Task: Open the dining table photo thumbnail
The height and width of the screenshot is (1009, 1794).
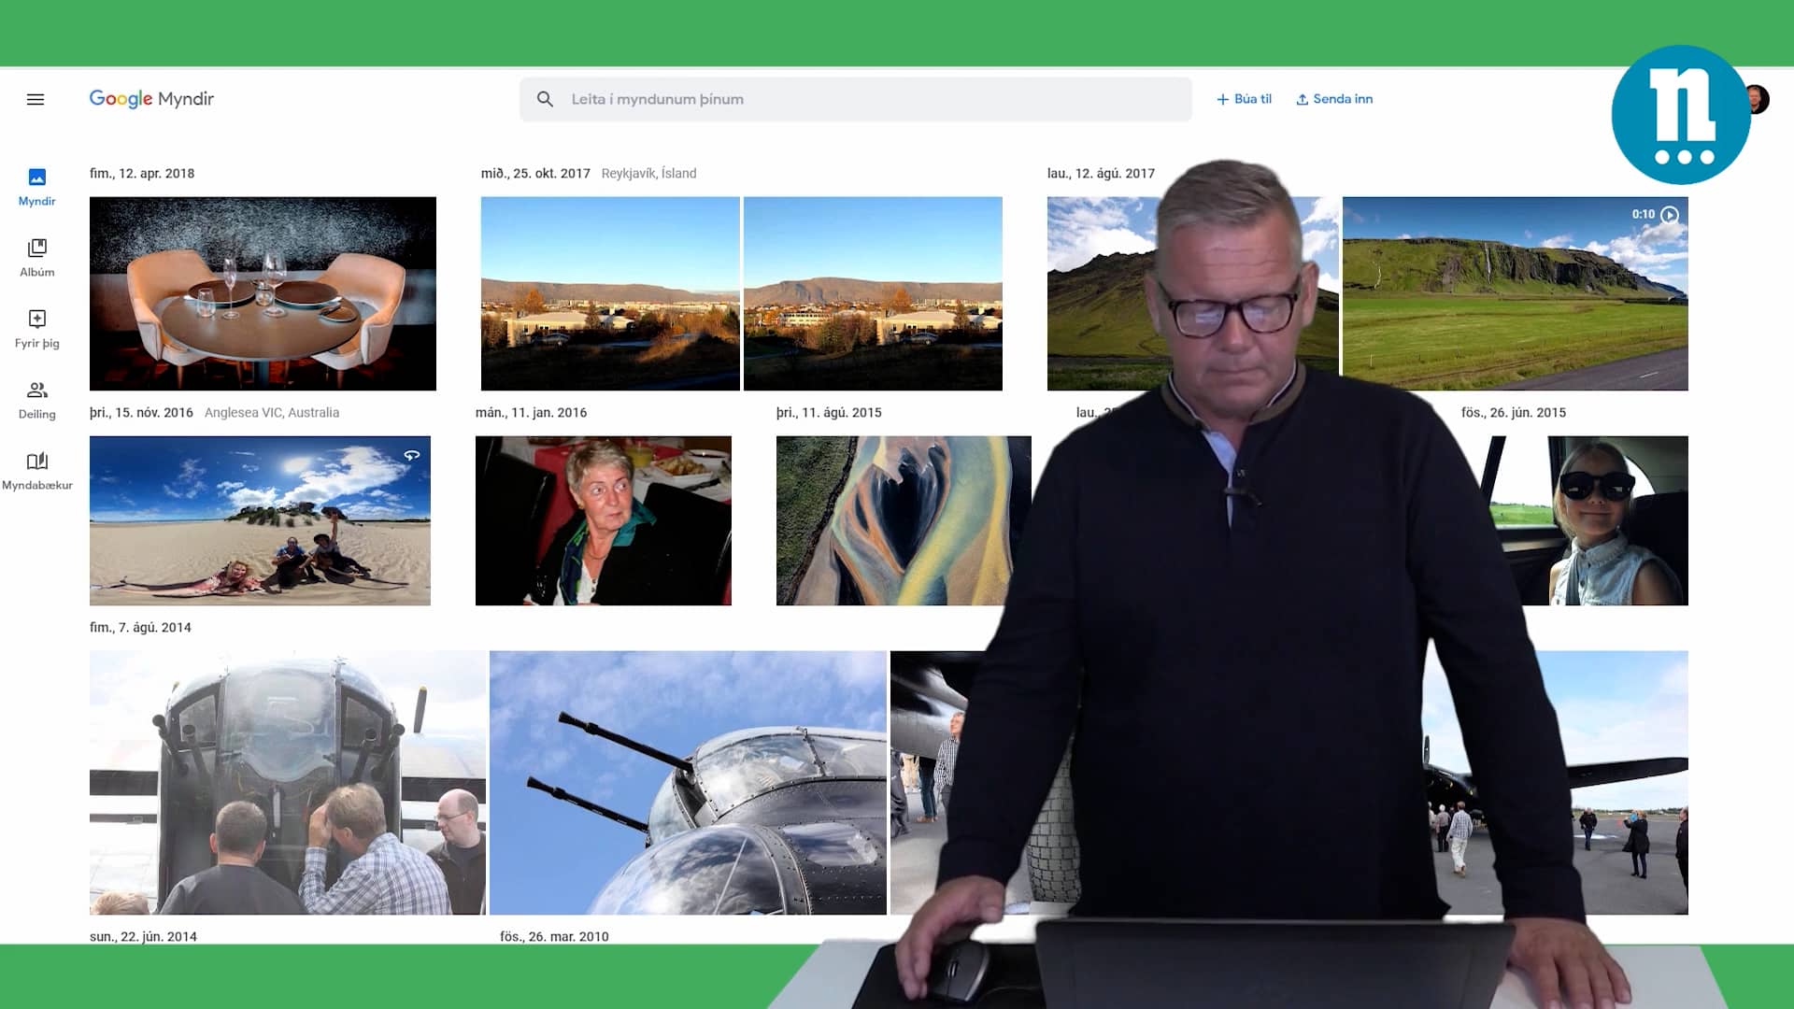Action: pos(263,292)
